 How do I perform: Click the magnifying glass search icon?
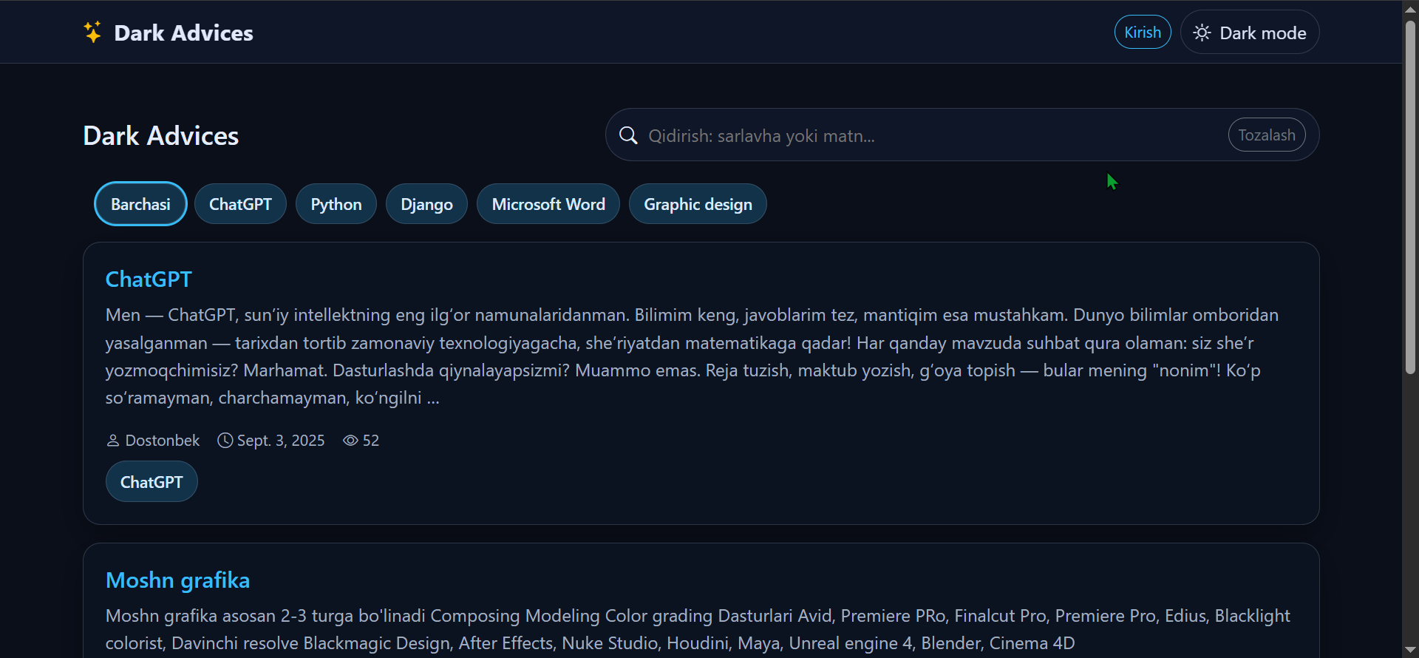click(628, 135)
